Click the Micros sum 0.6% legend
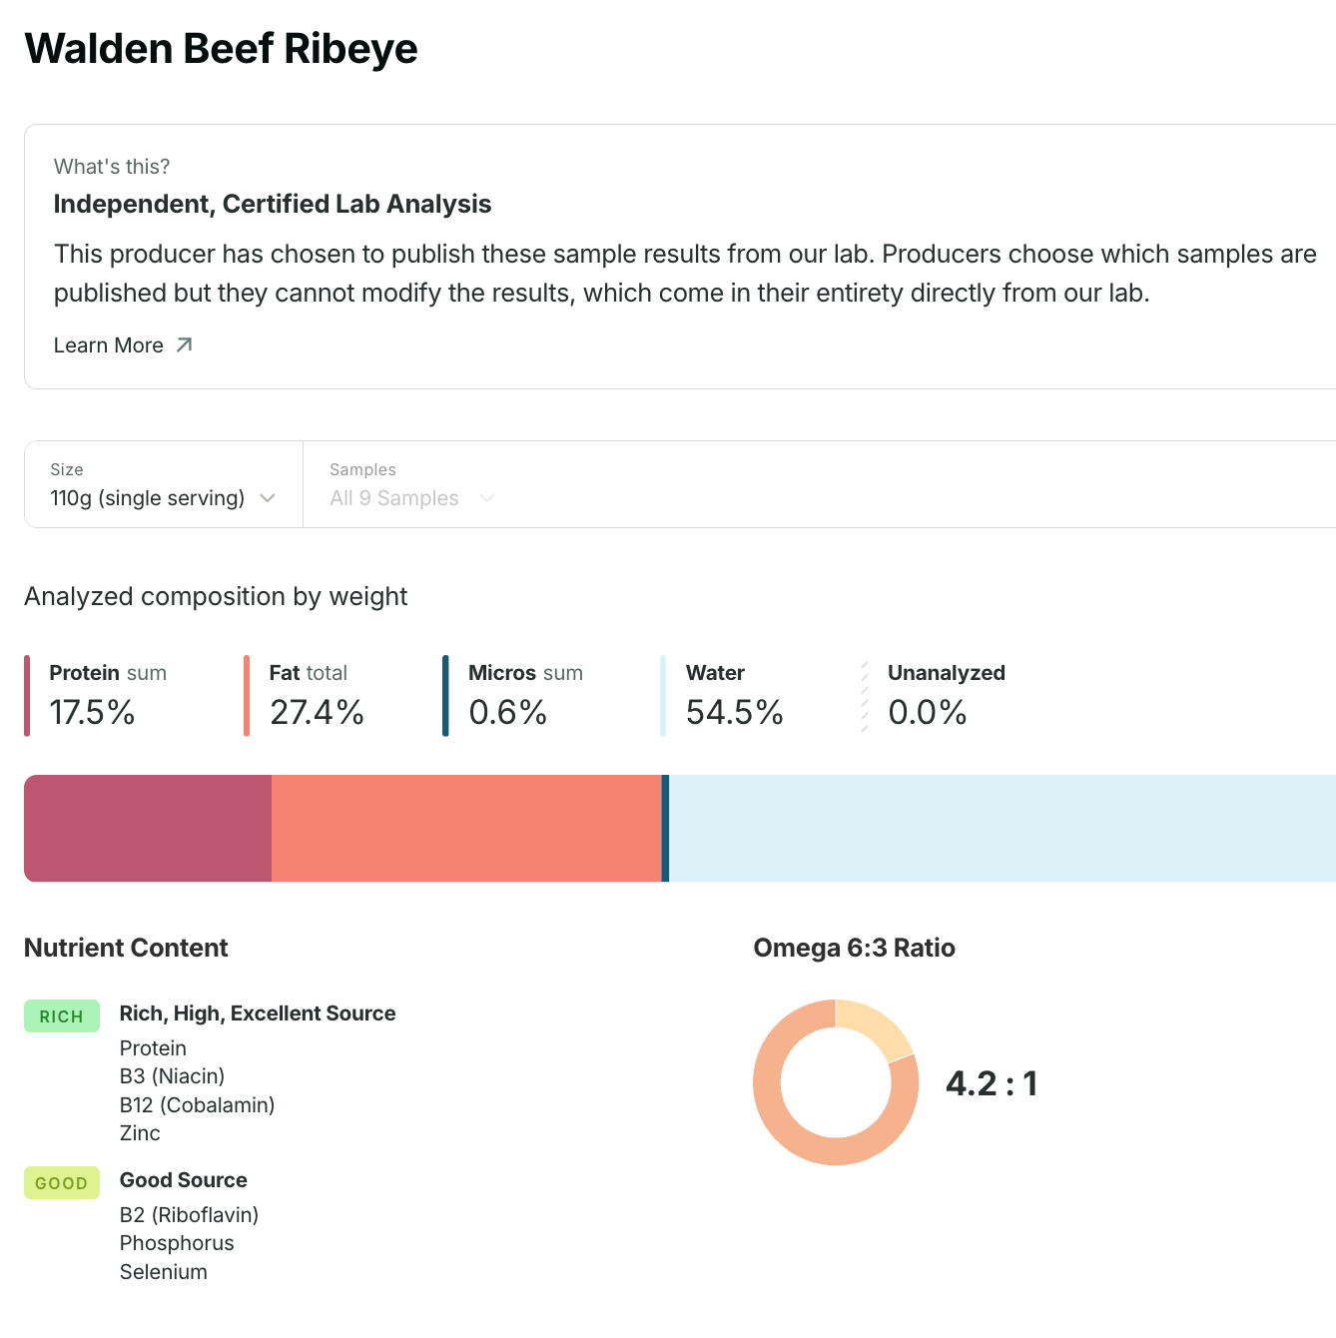1336x1338 pixels. tap(524, 696)
